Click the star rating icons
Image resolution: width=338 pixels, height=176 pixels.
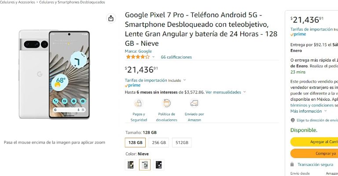(x=137, y=57)
